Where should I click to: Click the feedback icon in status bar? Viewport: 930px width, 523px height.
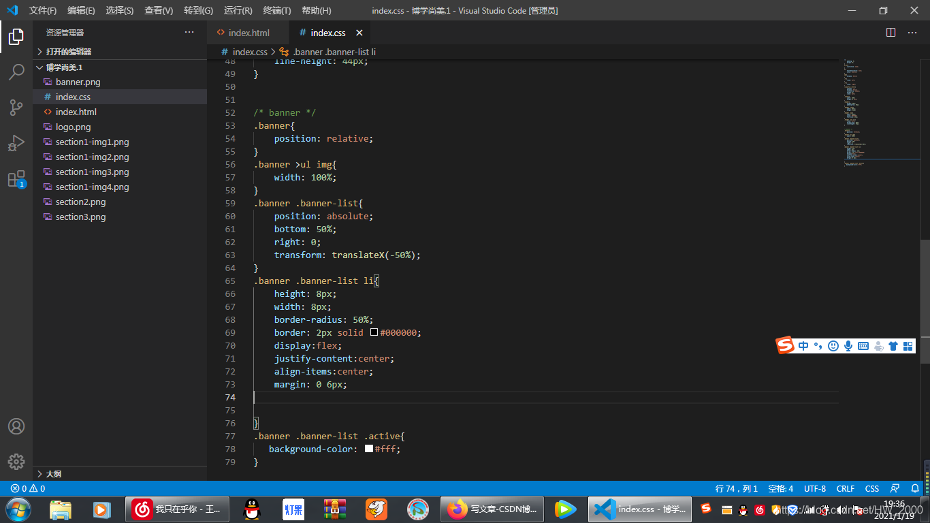895,488
